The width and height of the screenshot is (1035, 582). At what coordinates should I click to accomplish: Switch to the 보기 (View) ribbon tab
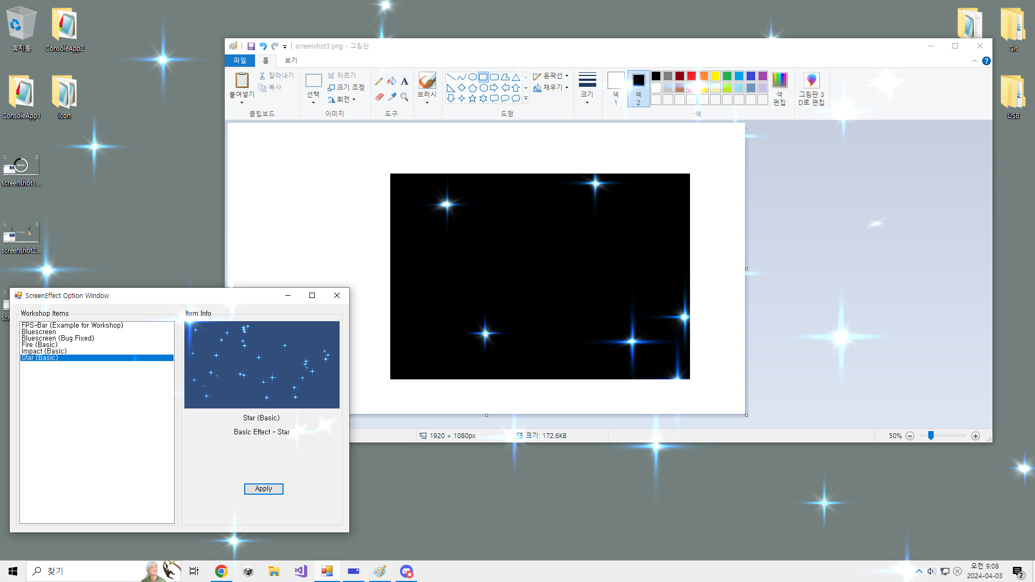tap(291, 60)
